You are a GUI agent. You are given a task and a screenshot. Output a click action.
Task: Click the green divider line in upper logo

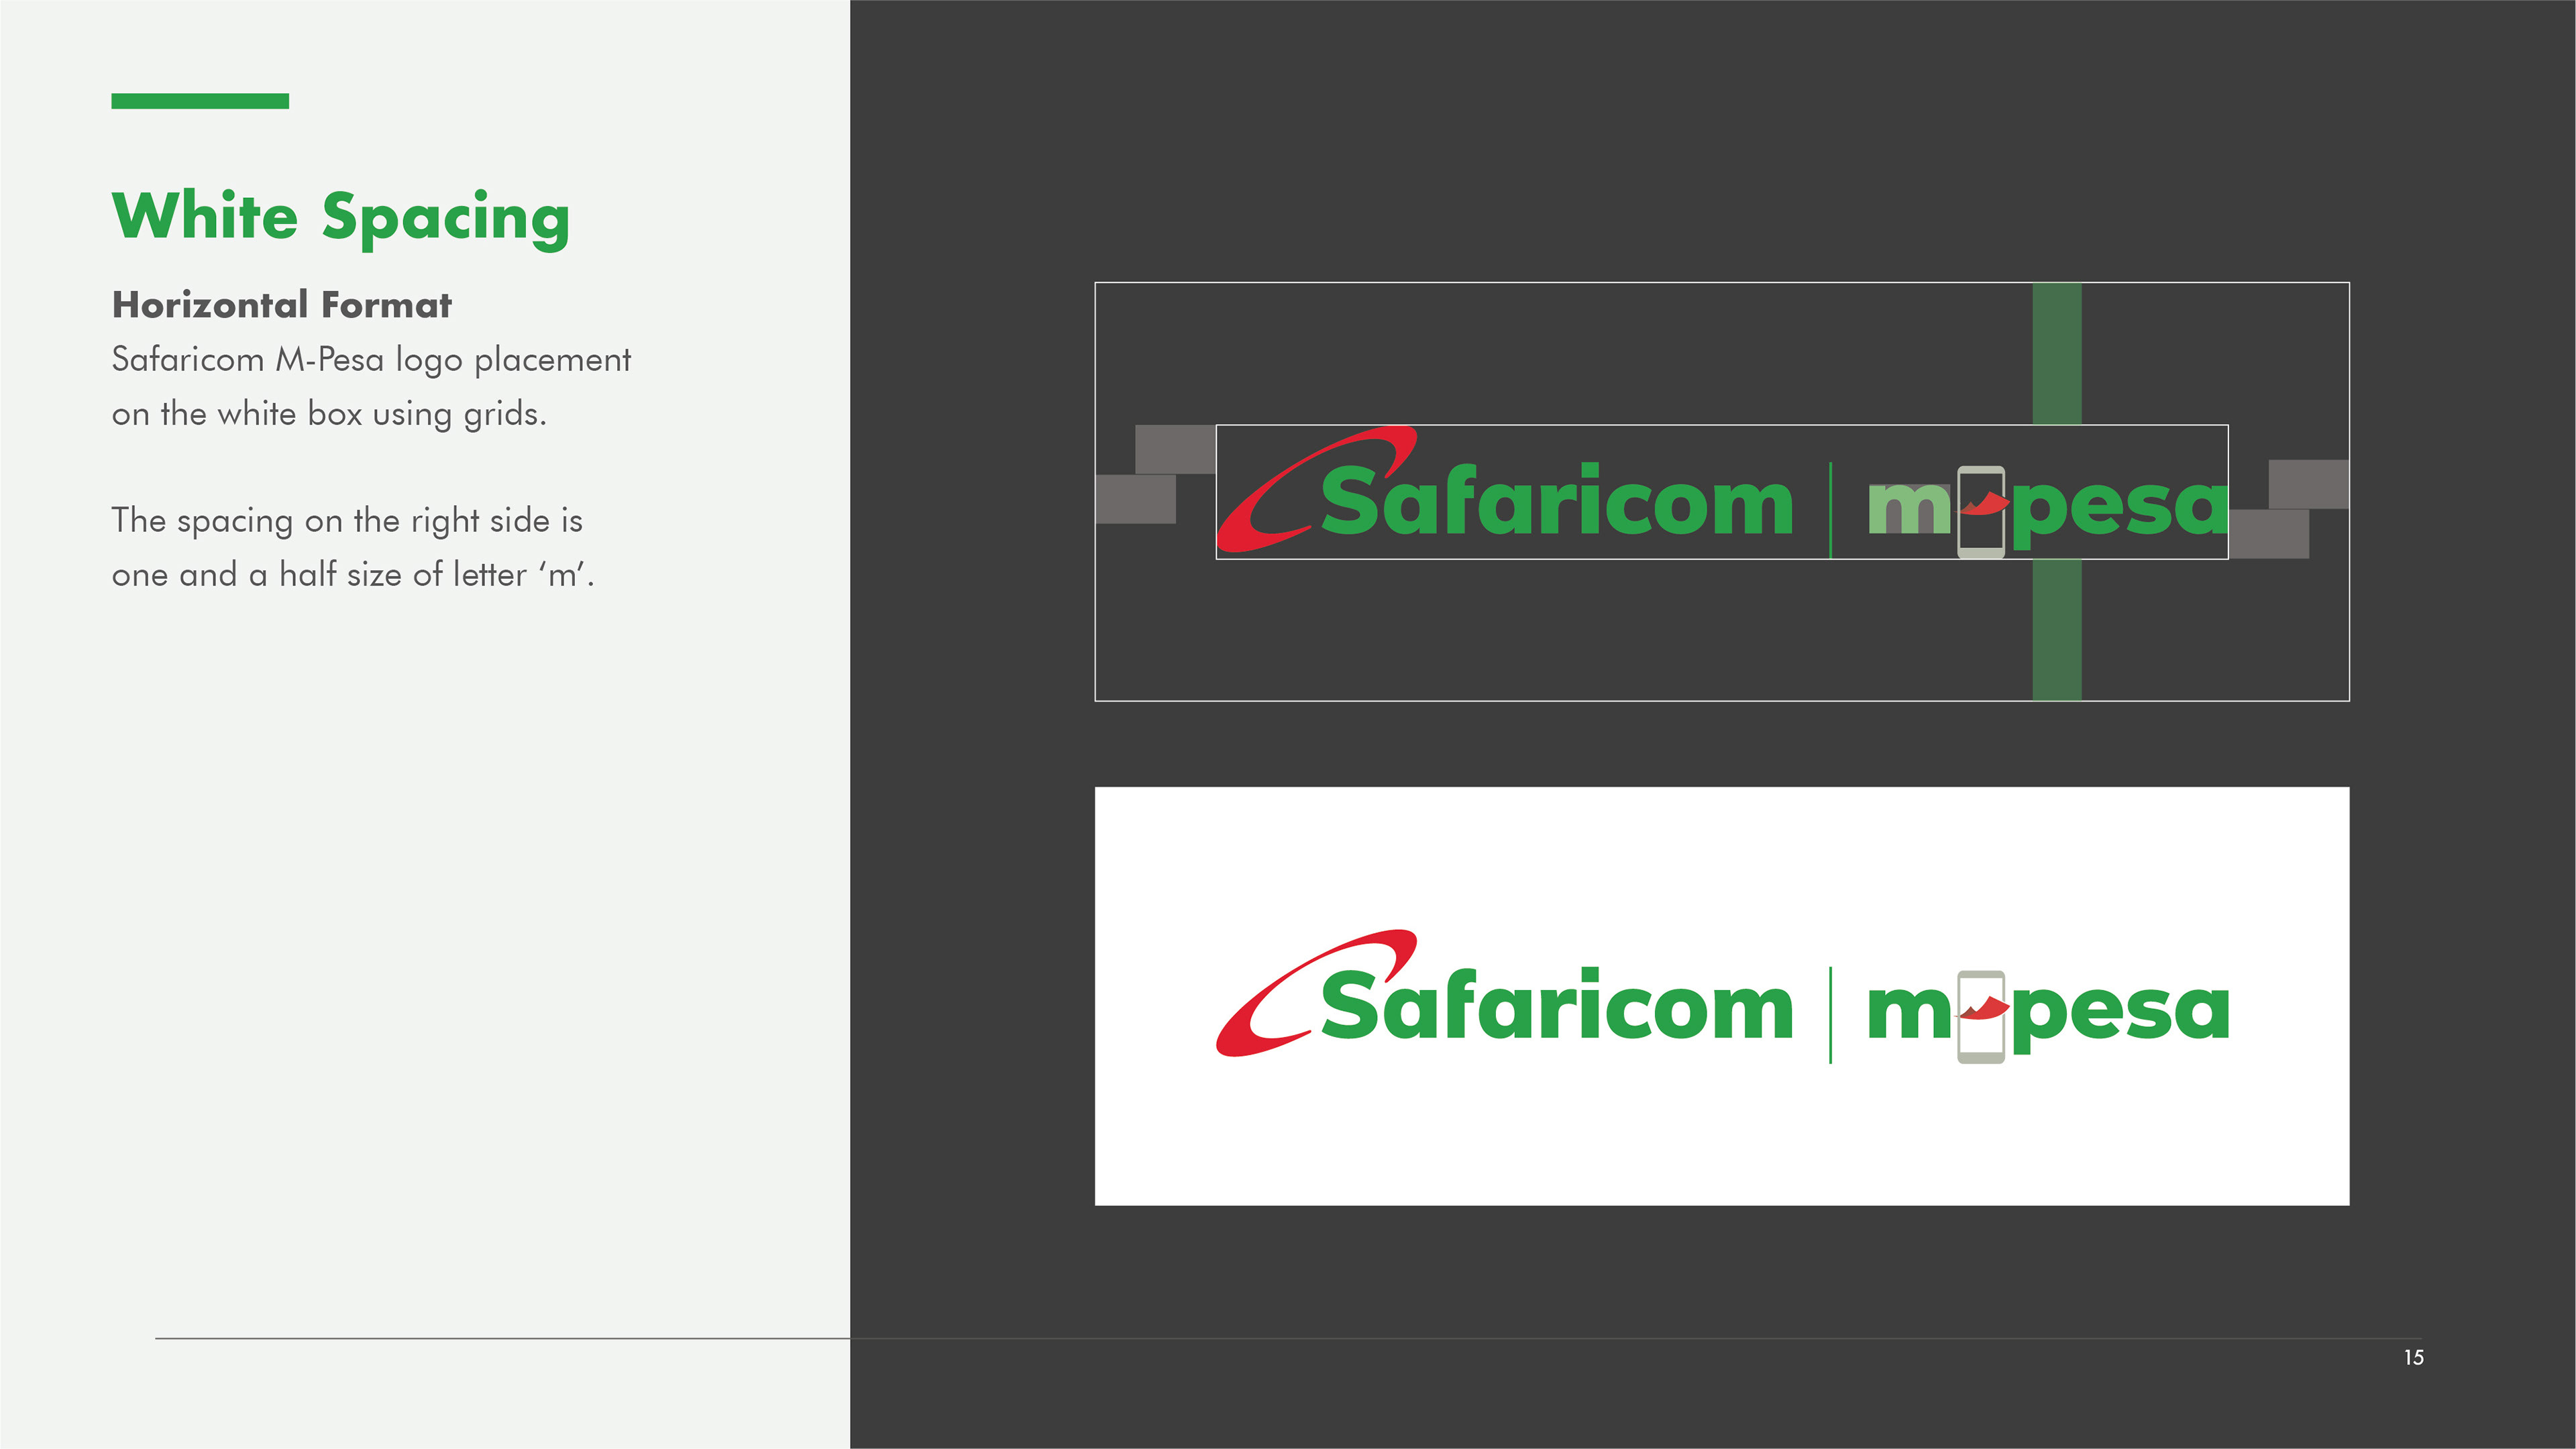tap(1830, 510)
